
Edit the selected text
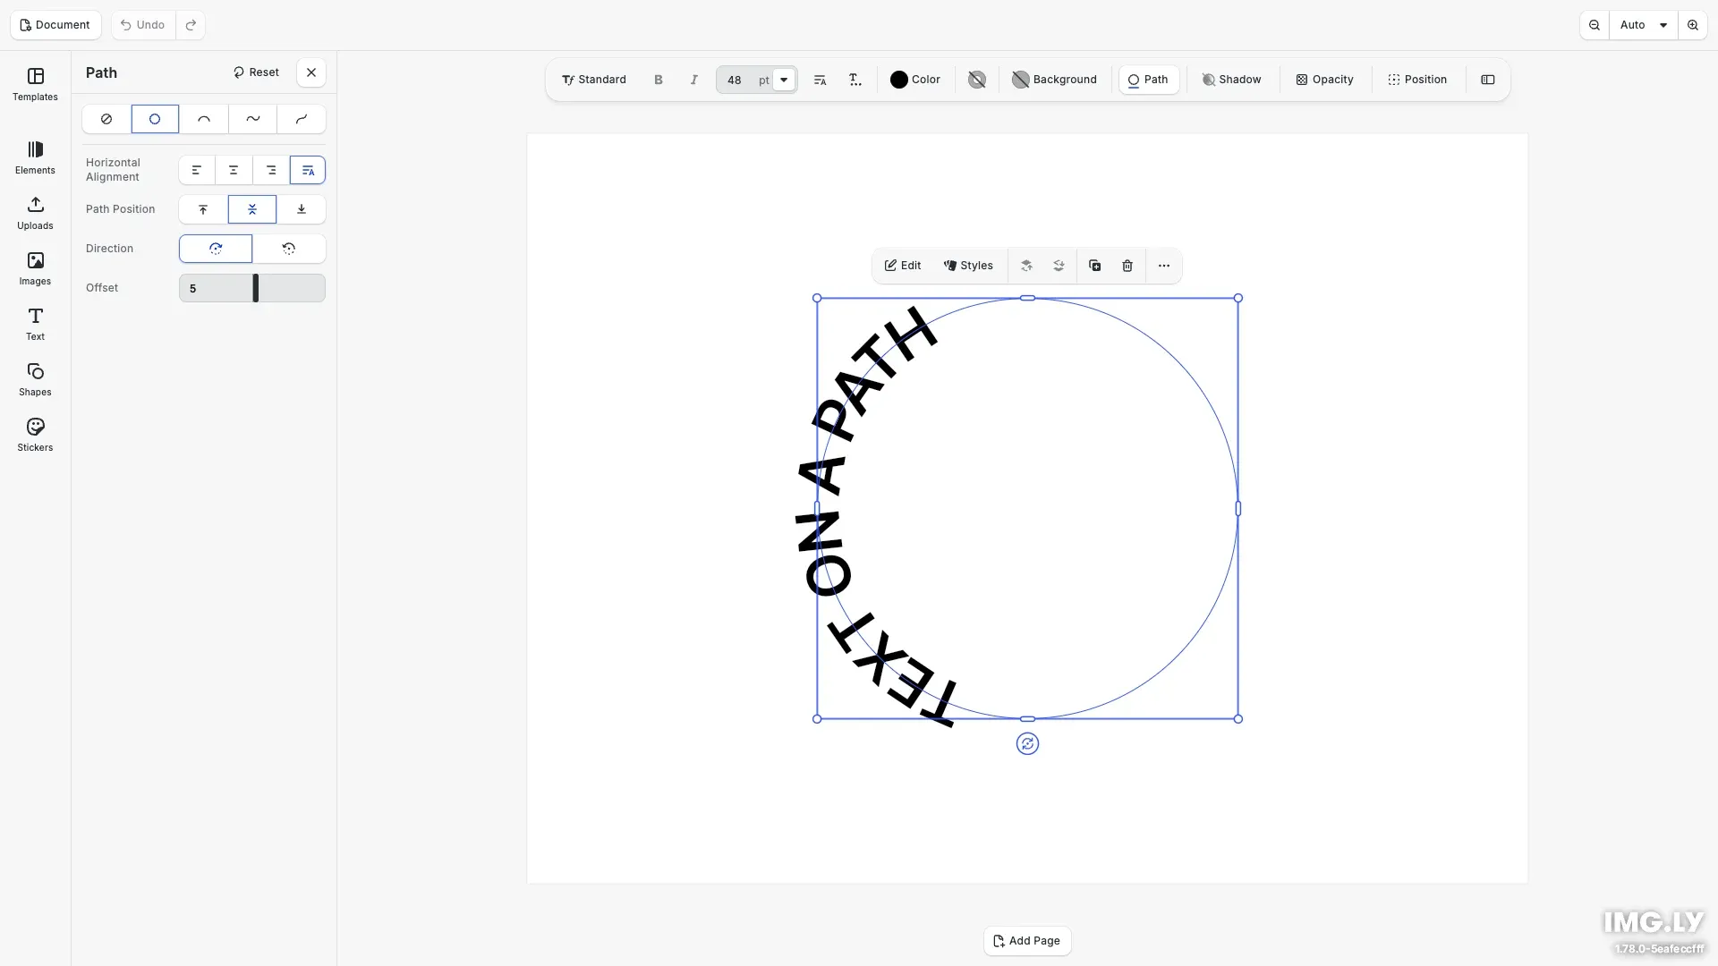pyautogui.click(x=903, y=266)
